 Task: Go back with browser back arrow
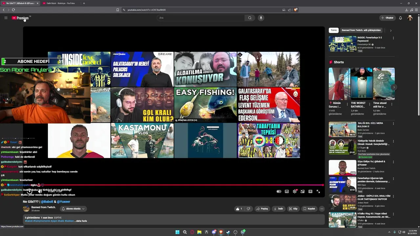pos(4,10)
